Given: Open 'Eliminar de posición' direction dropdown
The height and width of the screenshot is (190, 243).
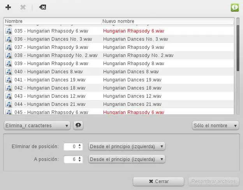Looking at the screenshot, I should (127, 146).
